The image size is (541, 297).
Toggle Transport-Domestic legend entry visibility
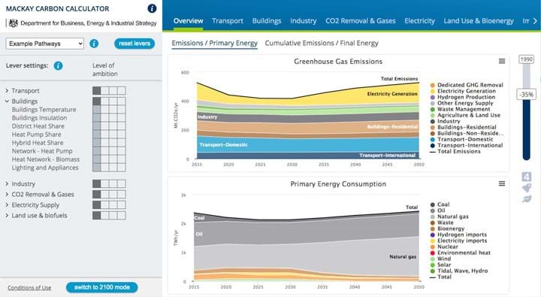tap(461, 139)
